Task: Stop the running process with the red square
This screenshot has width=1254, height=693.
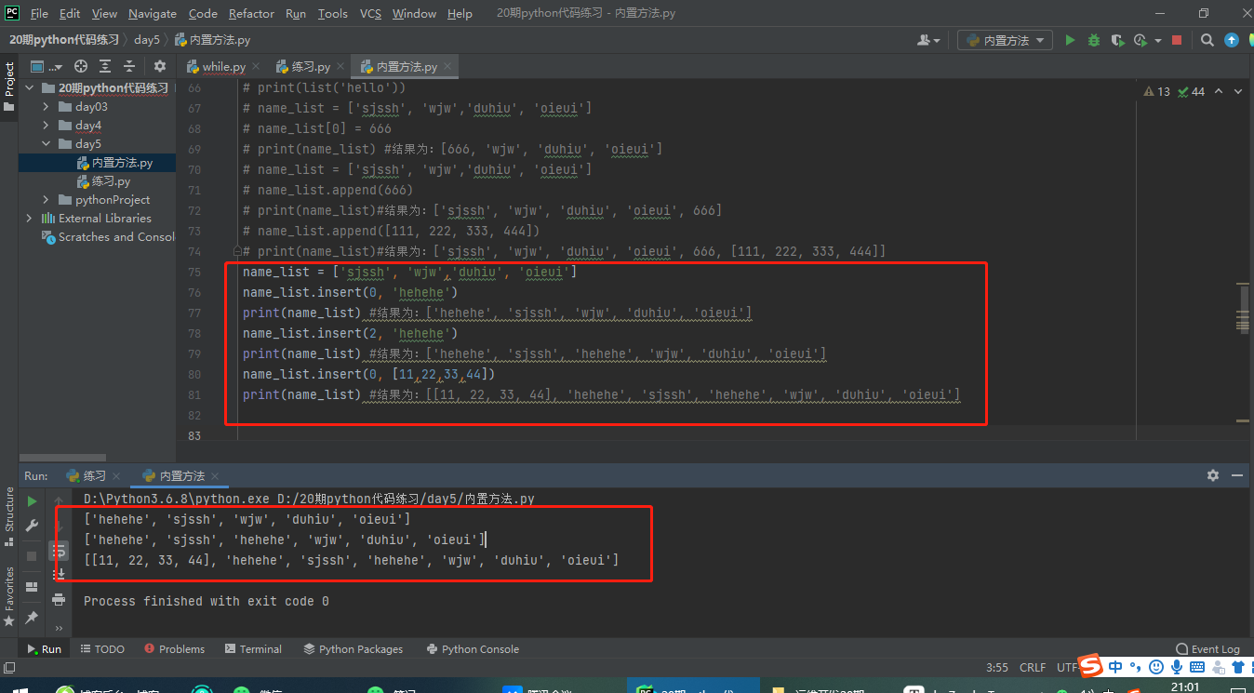Action: [x=1177, y=40]
